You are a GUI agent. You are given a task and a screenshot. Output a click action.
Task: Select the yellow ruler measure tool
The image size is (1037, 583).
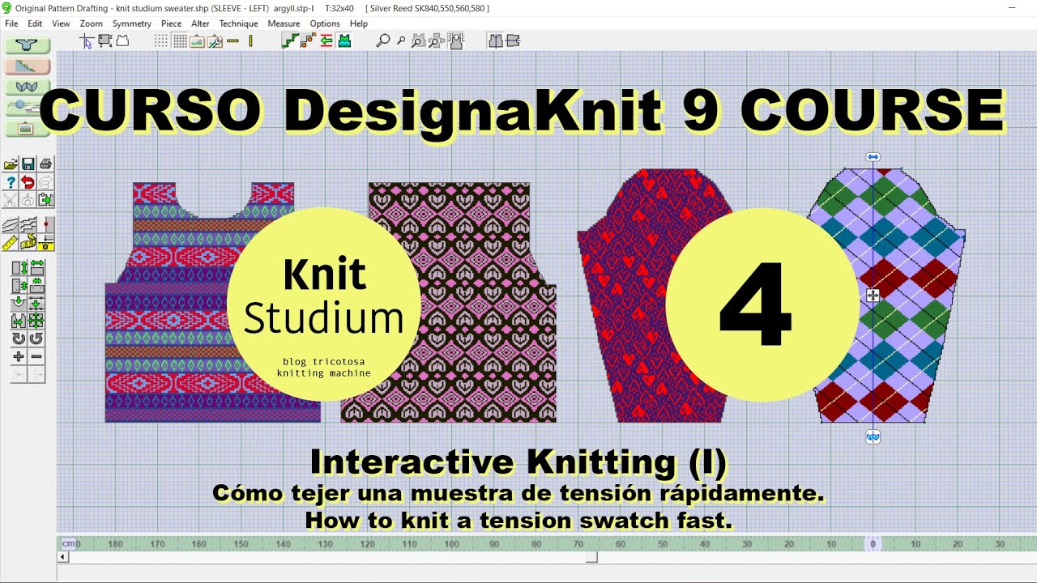click(10, 241)
